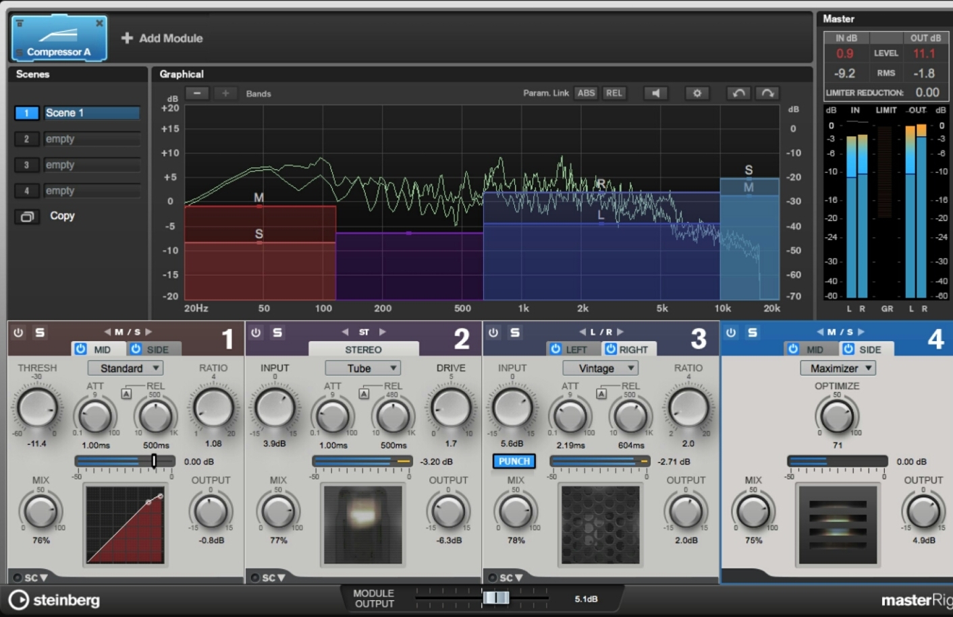This screenshot has height=617, width=953.
Task: Disable the SIDE channel in band 4
Action: point(848,349)
